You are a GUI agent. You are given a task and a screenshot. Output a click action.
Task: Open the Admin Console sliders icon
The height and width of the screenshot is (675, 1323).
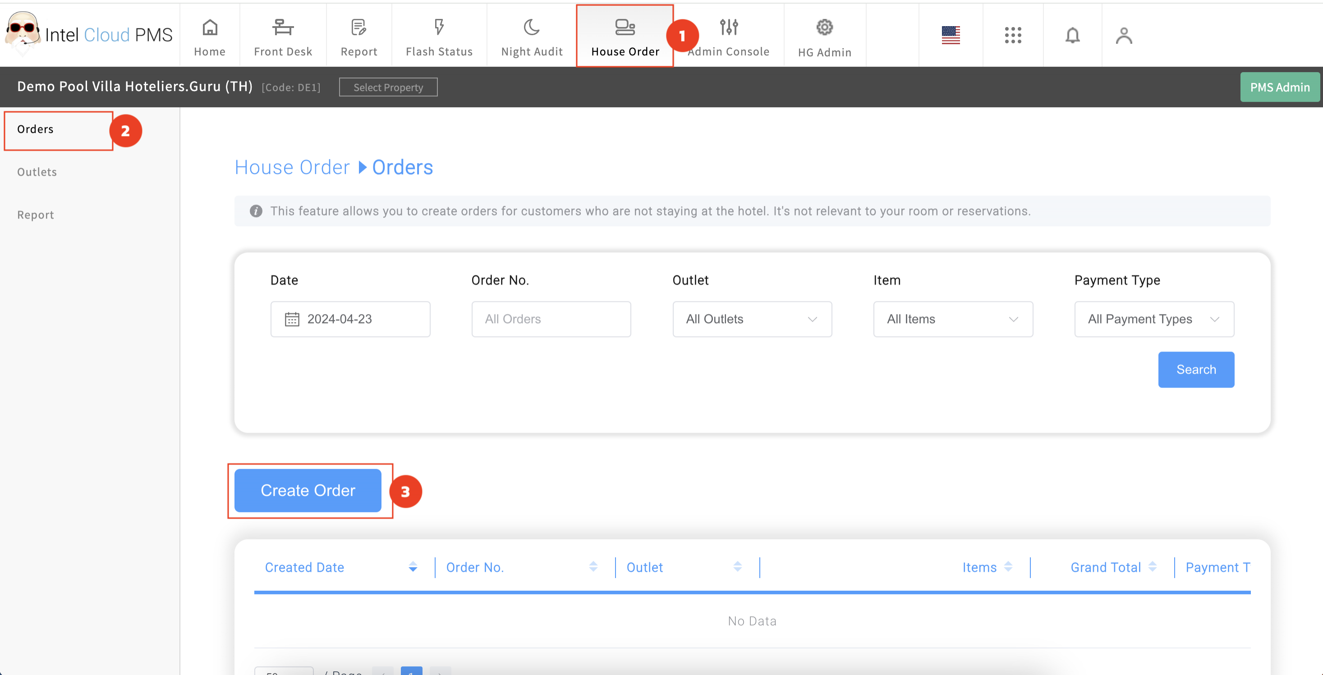(729, 28)
